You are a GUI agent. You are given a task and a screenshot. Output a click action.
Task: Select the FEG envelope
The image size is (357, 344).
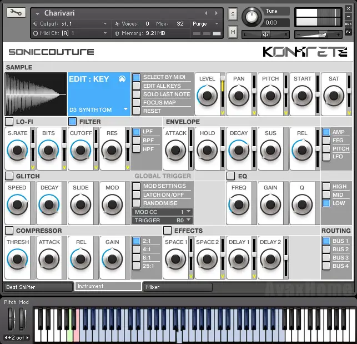[x=326, y=140]
